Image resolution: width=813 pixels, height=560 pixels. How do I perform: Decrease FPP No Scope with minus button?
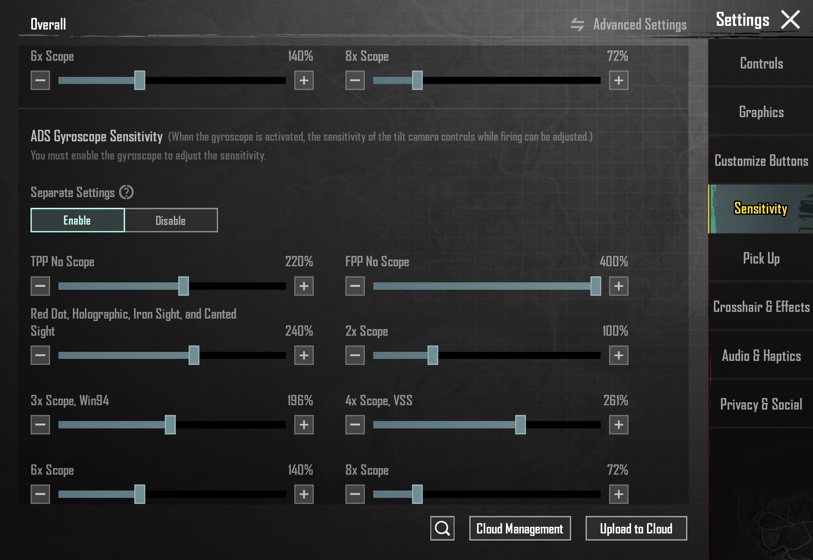pyautogui.click(x=355, y=286)
